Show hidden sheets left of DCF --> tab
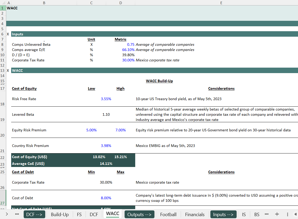 [17, 214]
